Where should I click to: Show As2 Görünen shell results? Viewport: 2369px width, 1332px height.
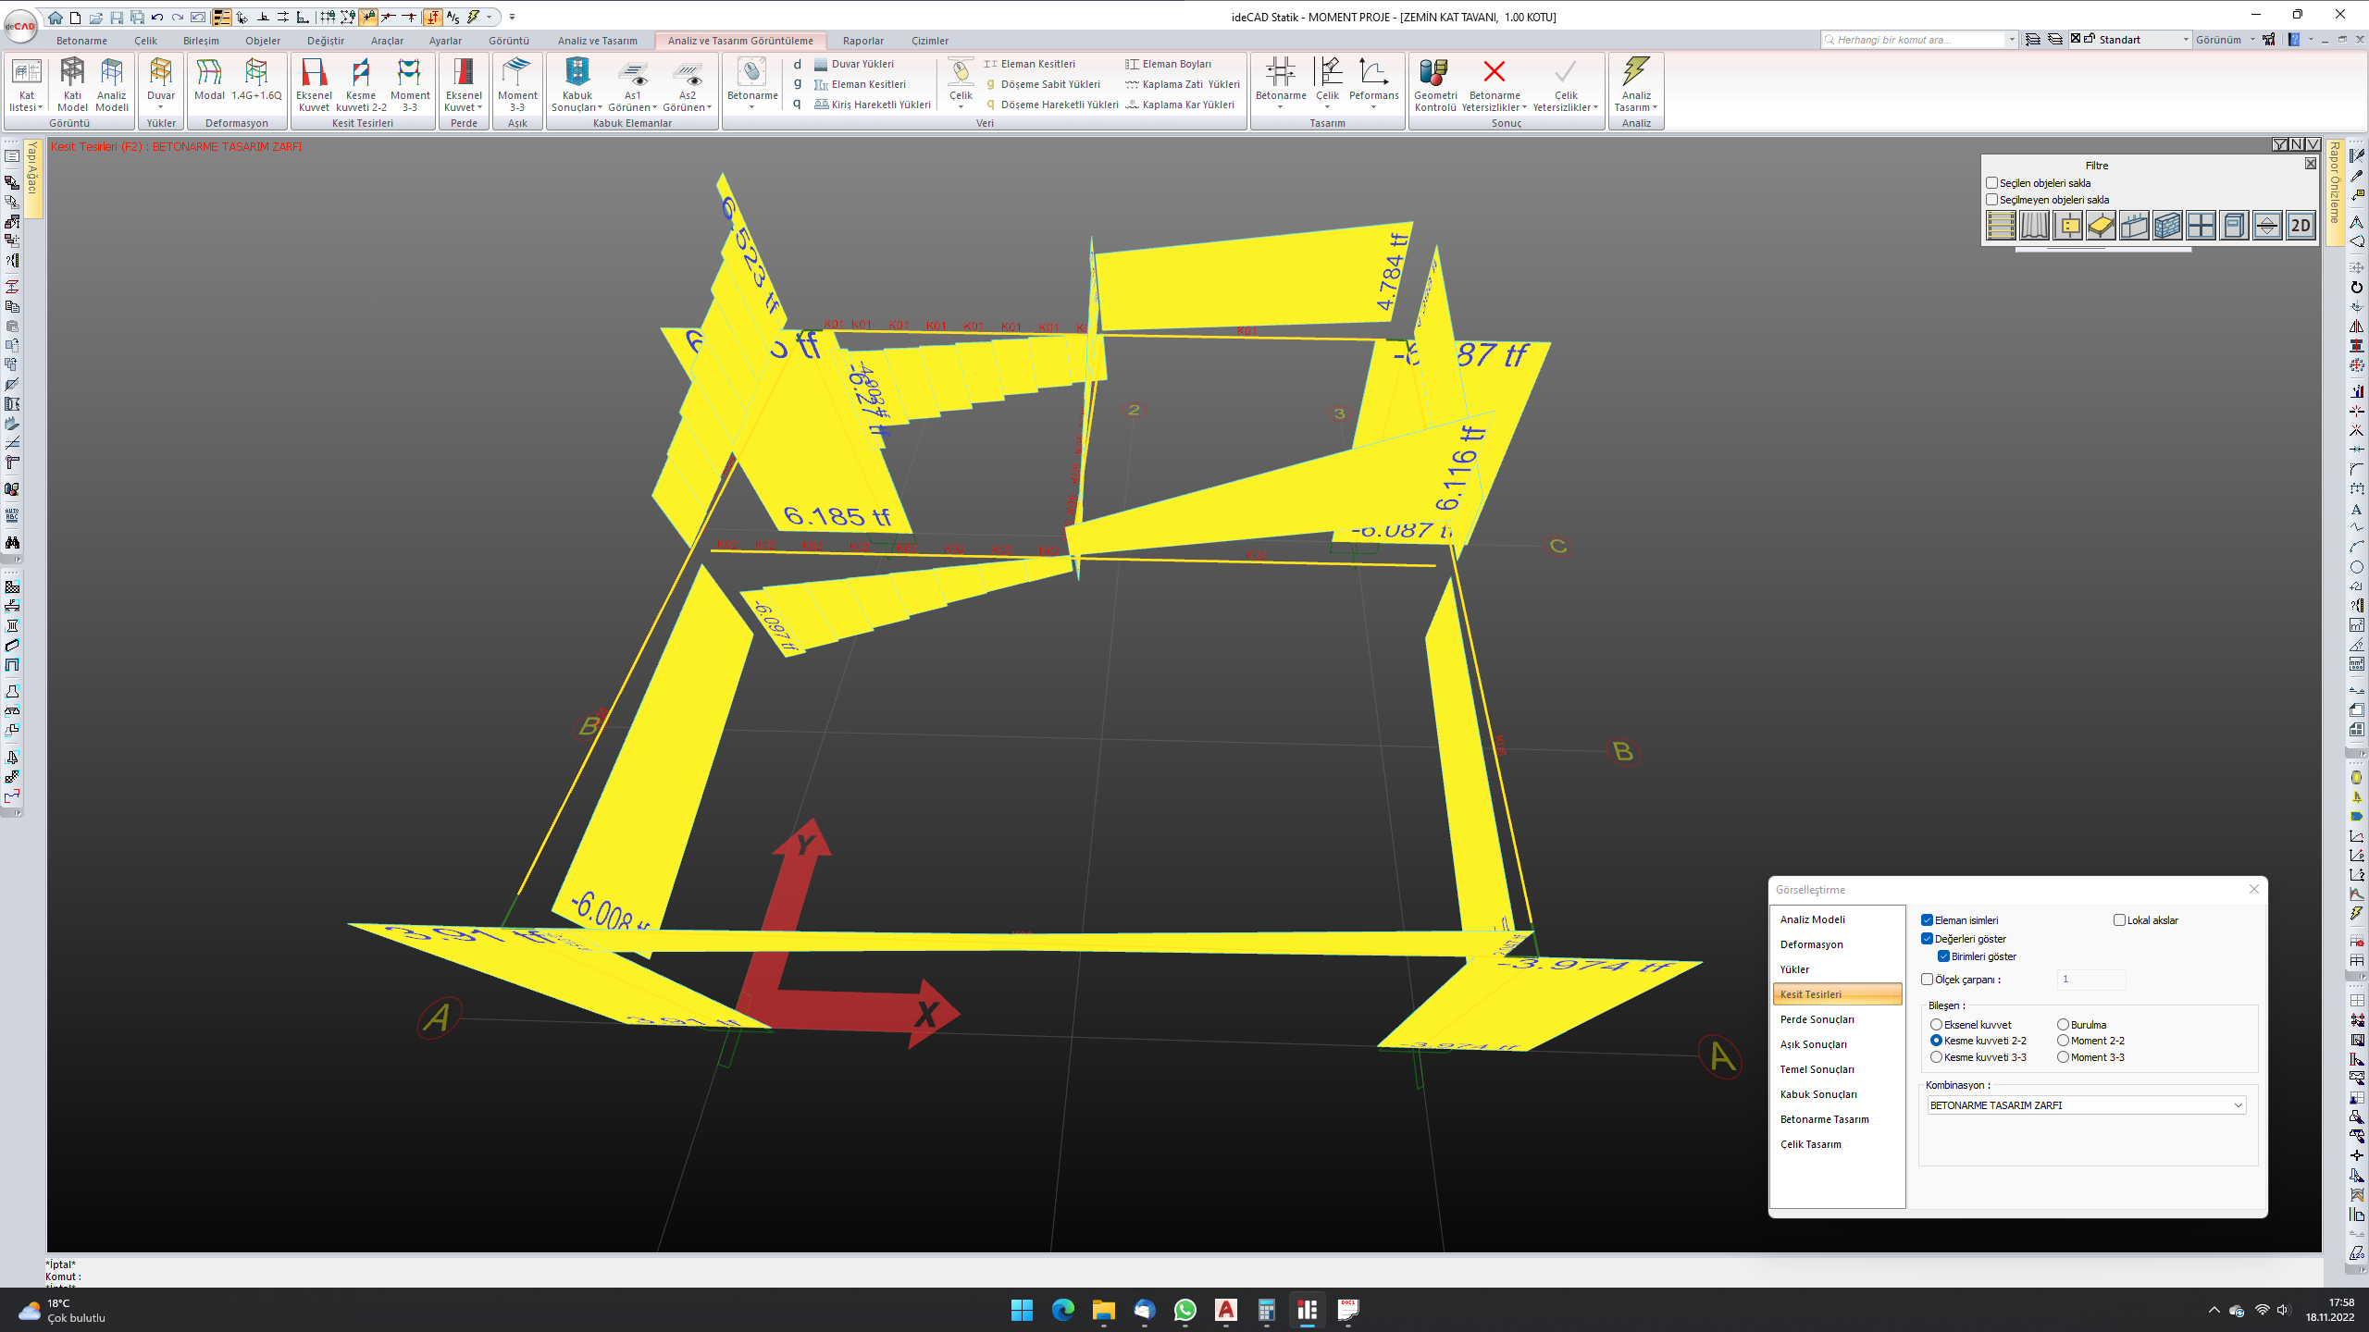point(688,84)
